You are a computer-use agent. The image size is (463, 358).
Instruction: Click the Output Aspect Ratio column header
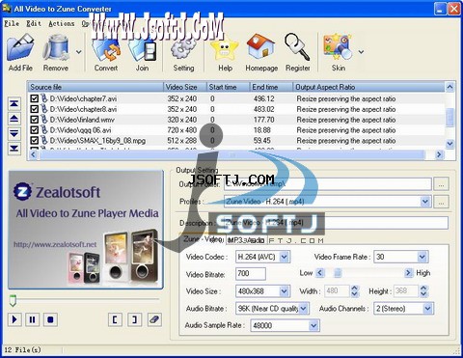[x=368, y=87]
